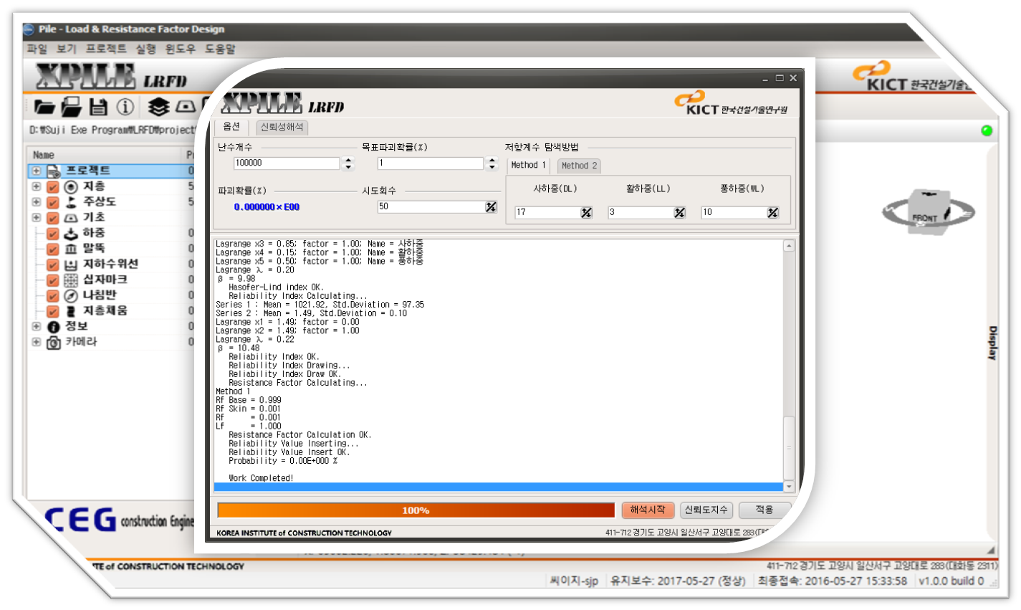
Task: Uncheck the 하중 checkbox
Action: click(x=53, y=234)
